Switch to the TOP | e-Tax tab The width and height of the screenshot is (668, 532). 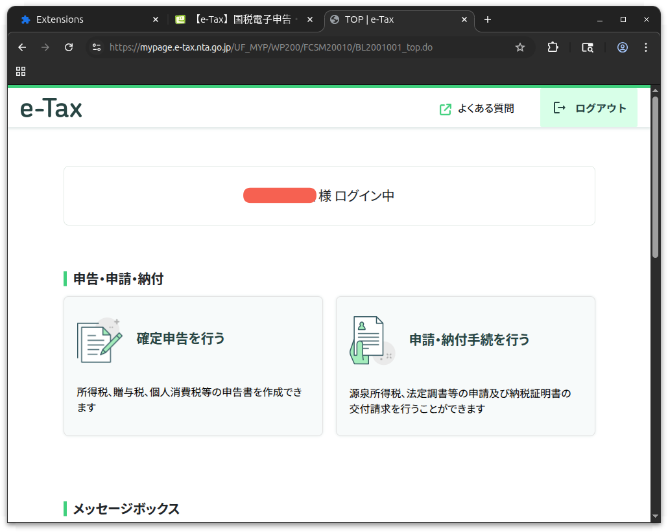click(x=383, y=19)
